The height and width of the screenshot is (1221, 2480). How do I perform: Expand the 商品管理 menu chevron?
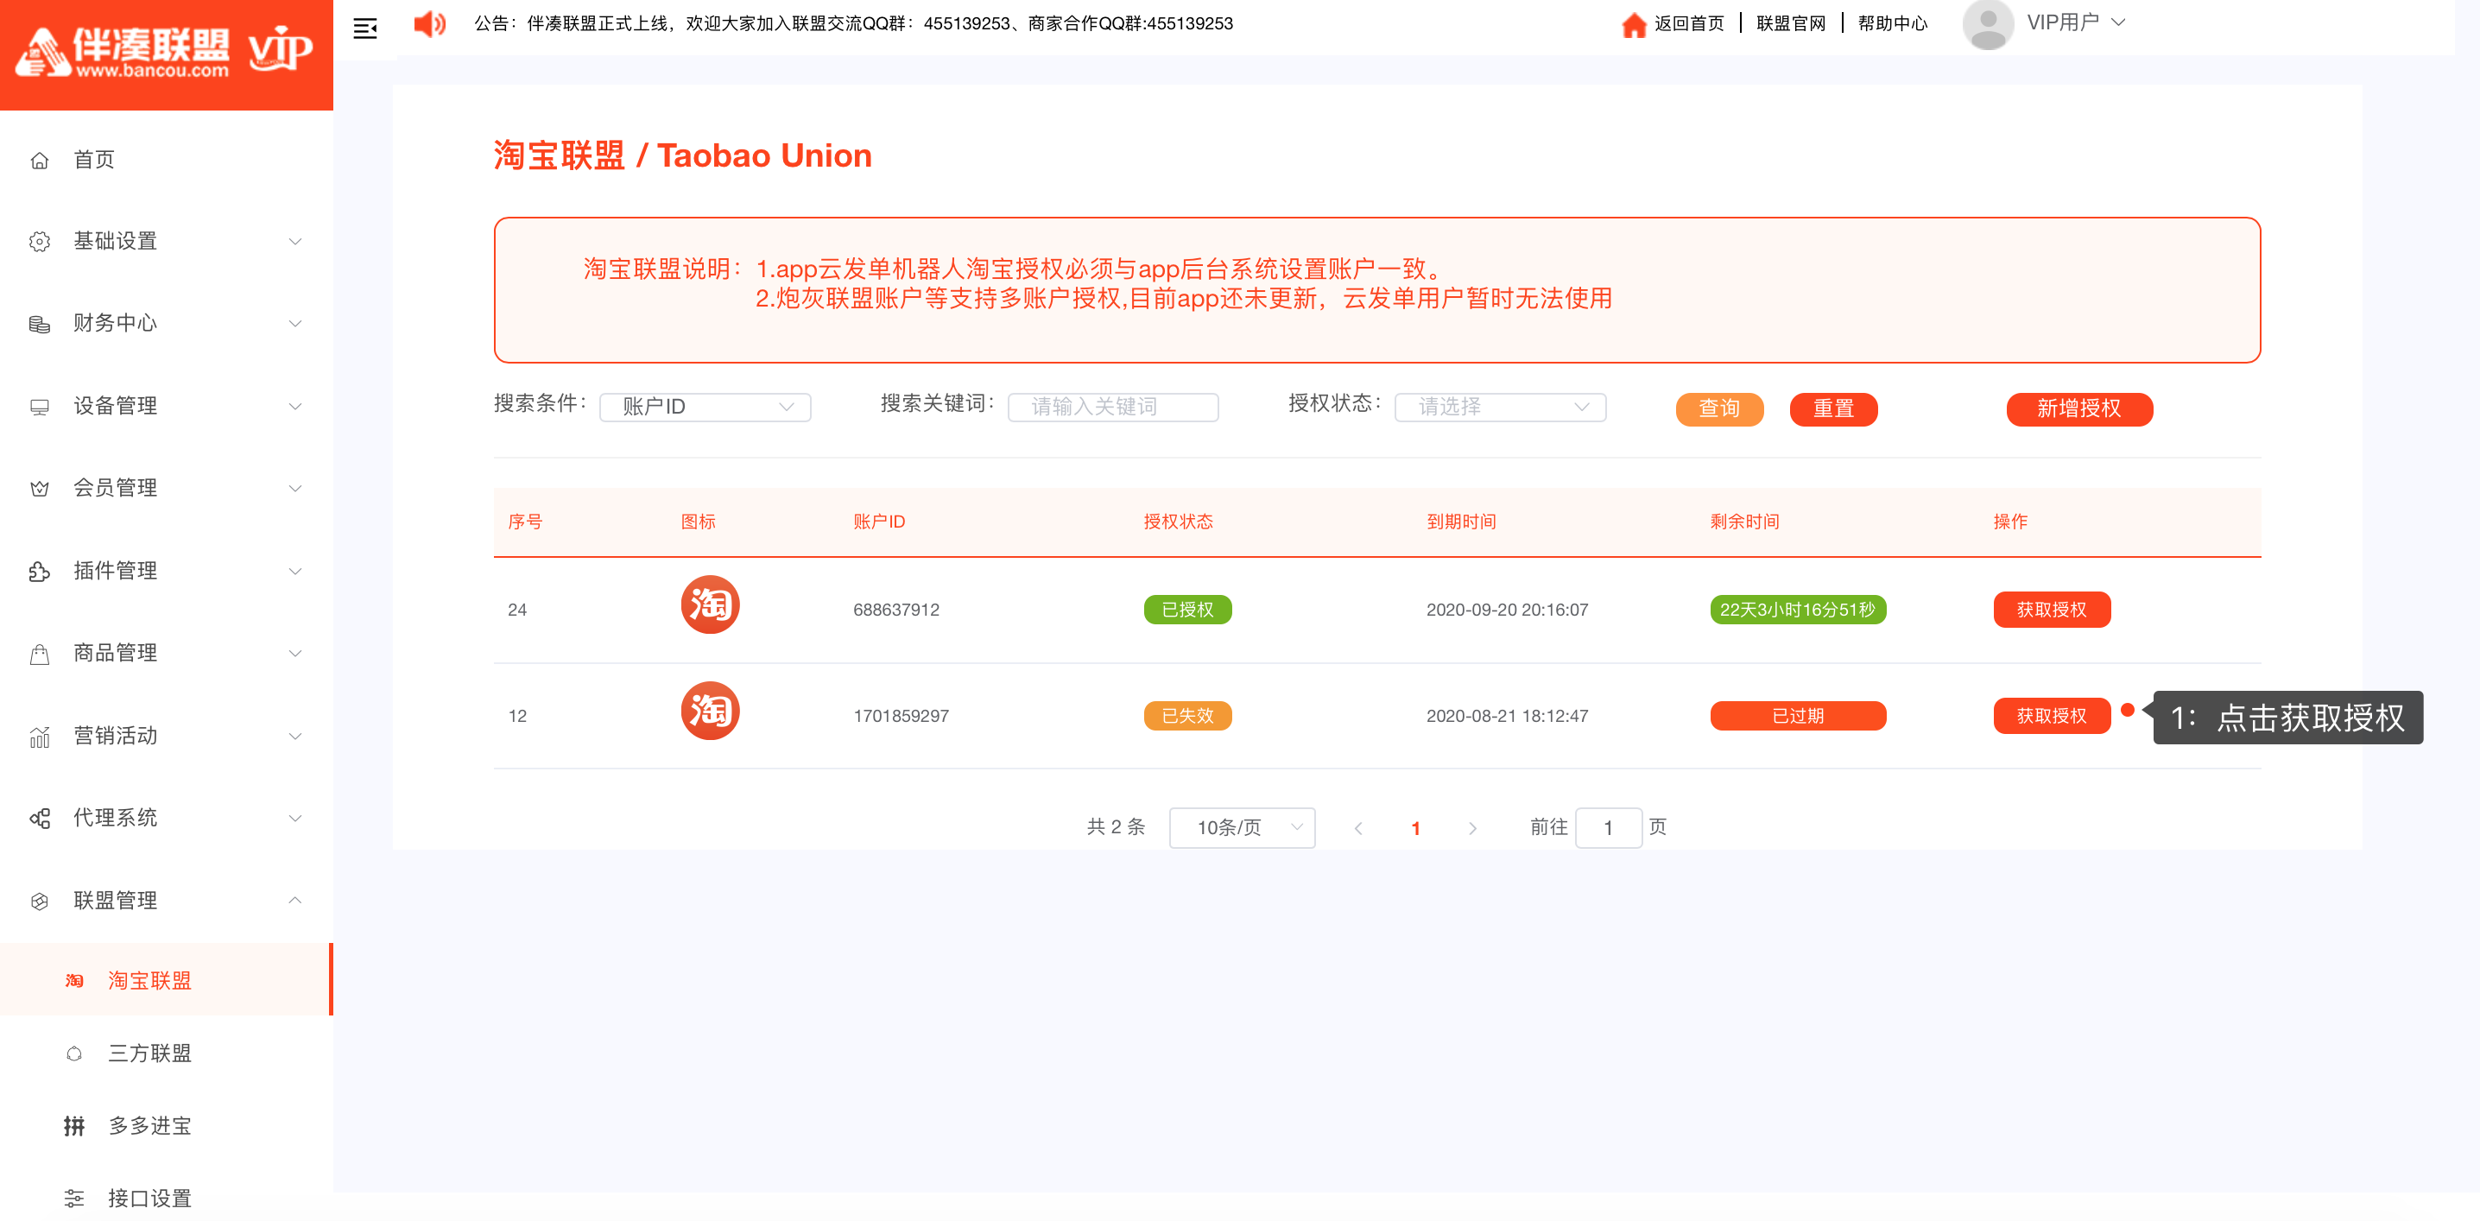(295, 654)
